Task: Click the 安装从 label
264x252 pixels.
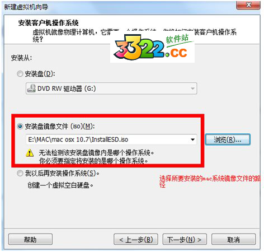Action: click(21, 58)
